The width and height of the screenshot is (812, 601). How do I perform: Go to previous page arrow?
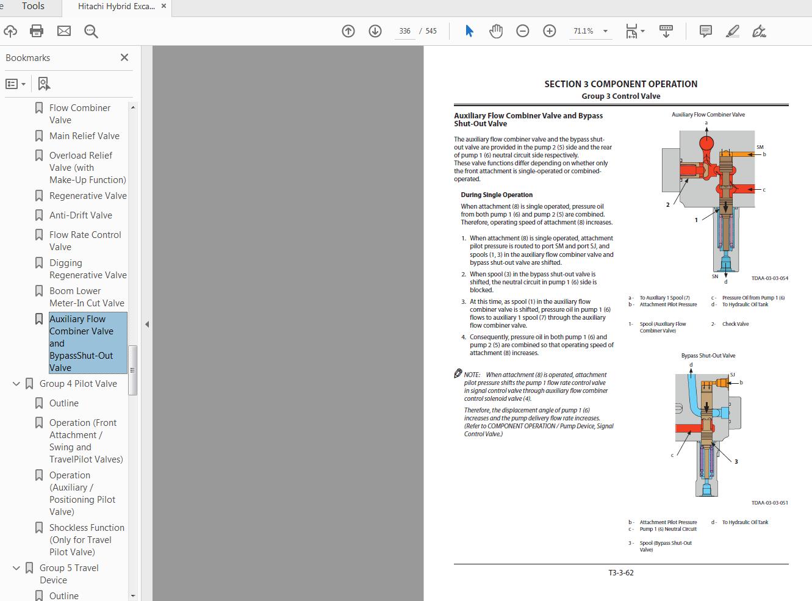coord(348,31)
